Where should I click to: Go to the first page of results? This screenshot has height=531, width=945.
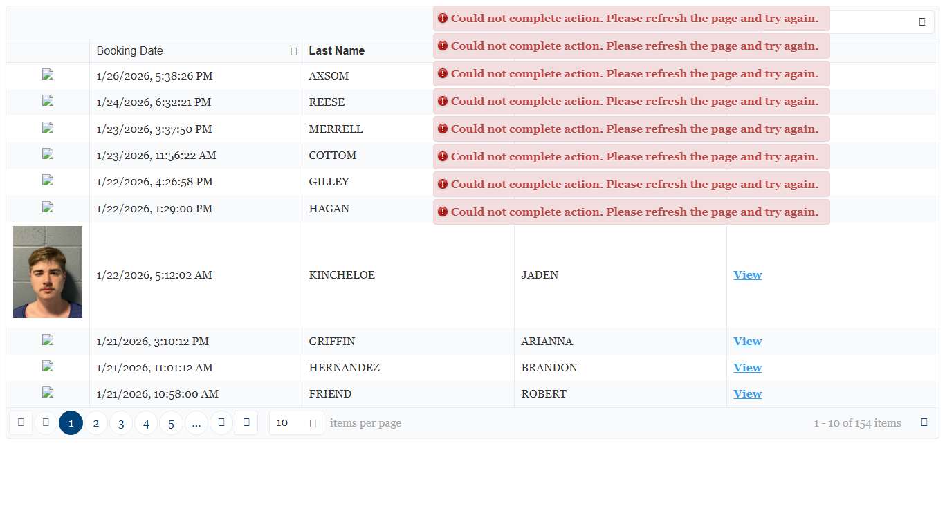point(21,422)
